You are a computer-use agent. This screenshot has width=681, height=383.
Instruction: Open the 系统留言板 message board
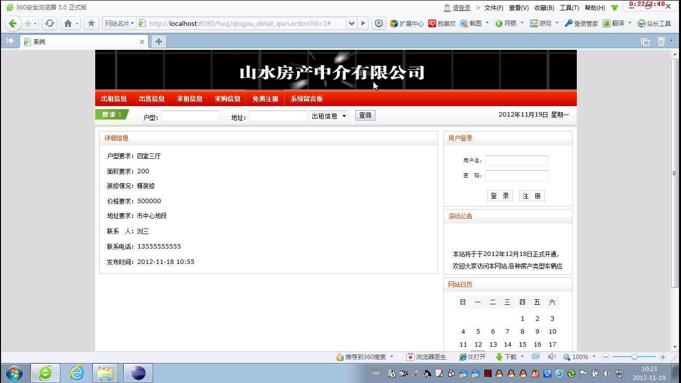pyautogui.click(x=307, y=99)
